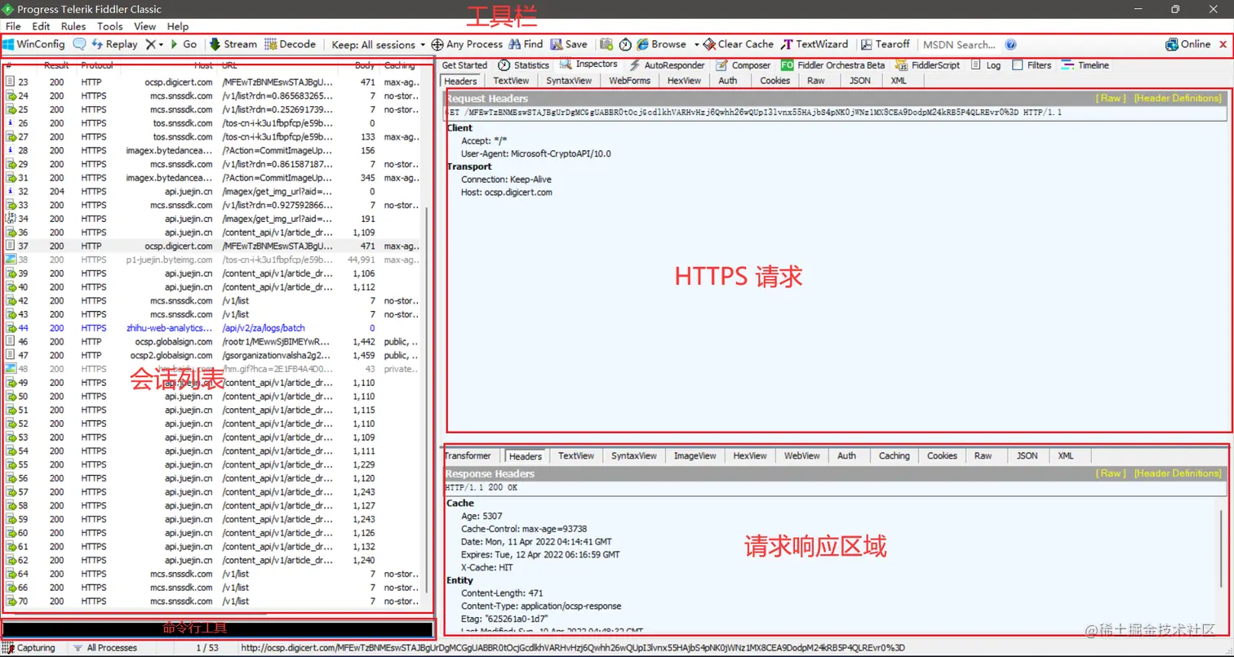Click the timer stopwatch toolbar icon
Image resolution: width=1234 pixels, height=657 pixels.
(625, 44)
